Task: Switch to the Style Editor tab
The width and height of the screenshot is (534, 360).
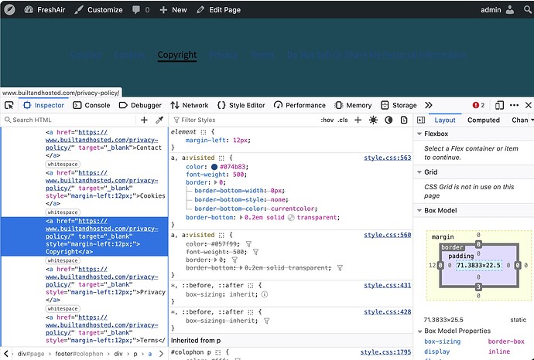Action: pos(241,105)
